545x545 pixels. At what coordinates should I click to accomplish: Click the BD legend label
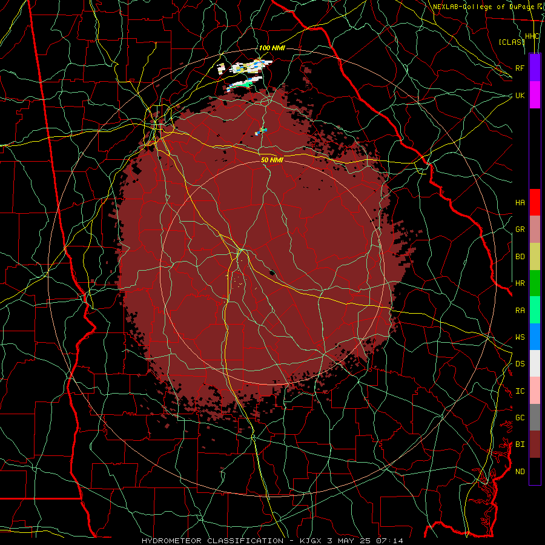(520, 257)
